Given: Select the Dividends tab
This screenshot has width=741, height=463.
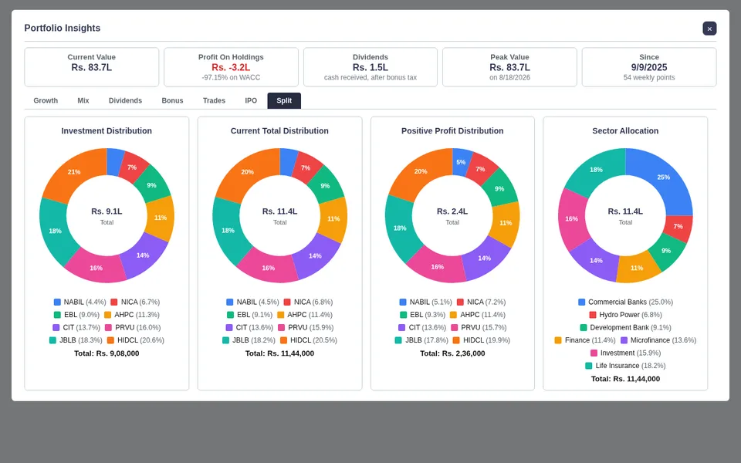Looking at the screenshot, I should click(125, 100).
